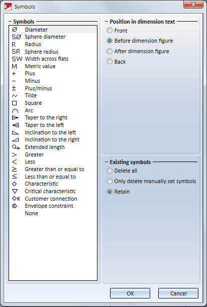Pick the Inclination to the left icon
The height and width of the screenshot is (307, 207).
(15, 133)
